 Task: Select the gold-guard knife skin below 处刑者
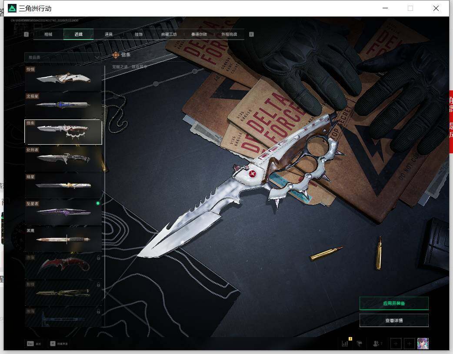point(63,185)
